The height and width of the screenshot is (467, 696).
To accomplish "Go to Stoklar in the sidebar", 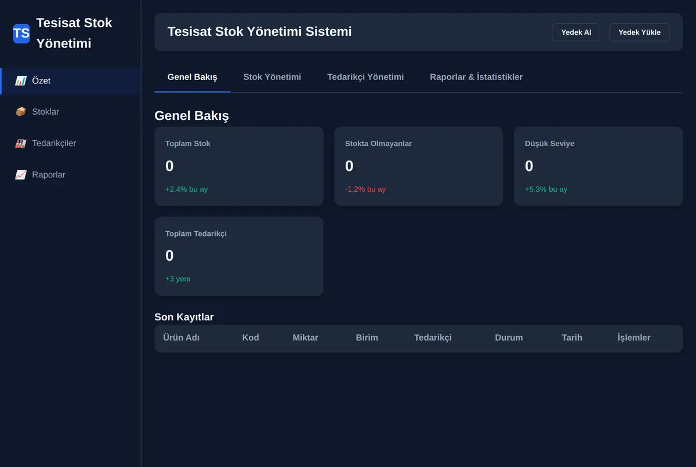I will point(70,112).
